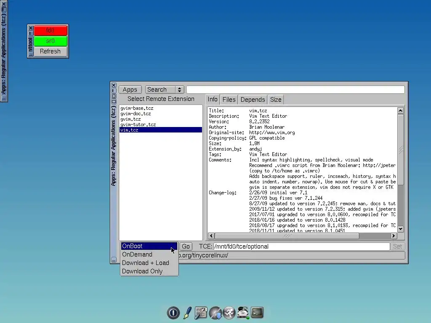
Task: Switch to the Size tab
Action: [x=276, y=100]
